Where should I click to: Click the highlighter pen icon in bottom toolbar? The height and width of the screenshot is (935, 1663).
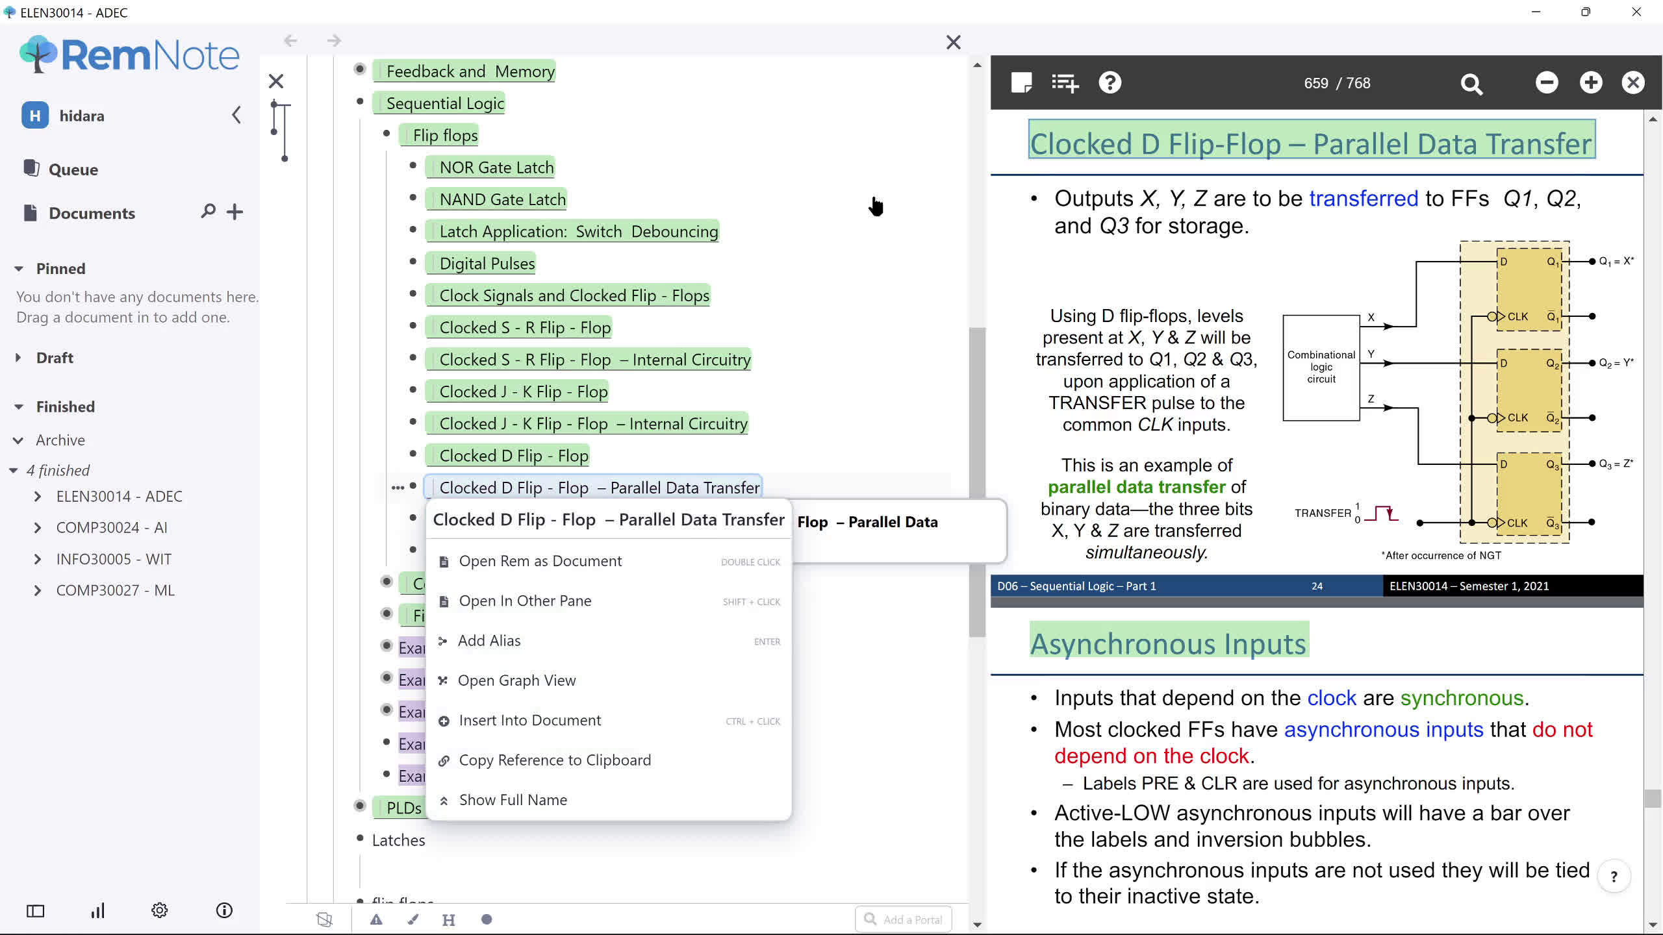[413, 919]
